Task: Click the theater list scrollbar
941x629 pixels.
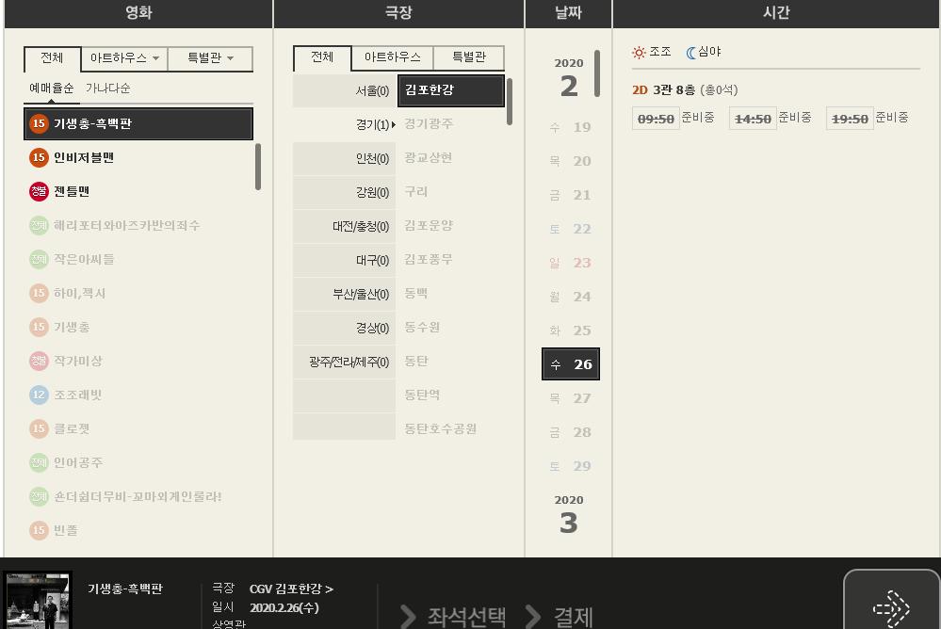Action: click(510, 102)
